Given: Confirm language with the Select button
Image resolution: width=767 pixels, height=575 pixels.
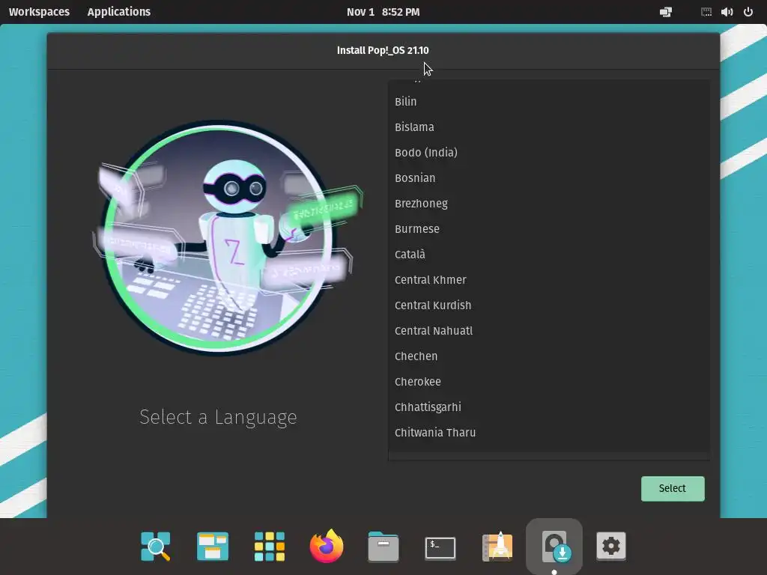Looking at the screenshot, I should pos(673,488).
